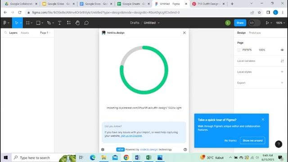Image resolution: width=288 pixels, height=162 pixels.
Task: Expand Pen tools dropdown arrow
Action: coord(53,23)
